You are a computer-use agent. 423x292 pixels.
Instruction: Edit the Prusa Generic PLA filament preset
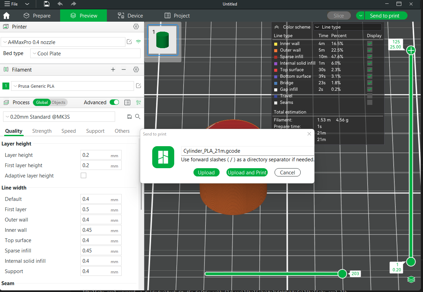pyautogui.click(x=138, y=86)
